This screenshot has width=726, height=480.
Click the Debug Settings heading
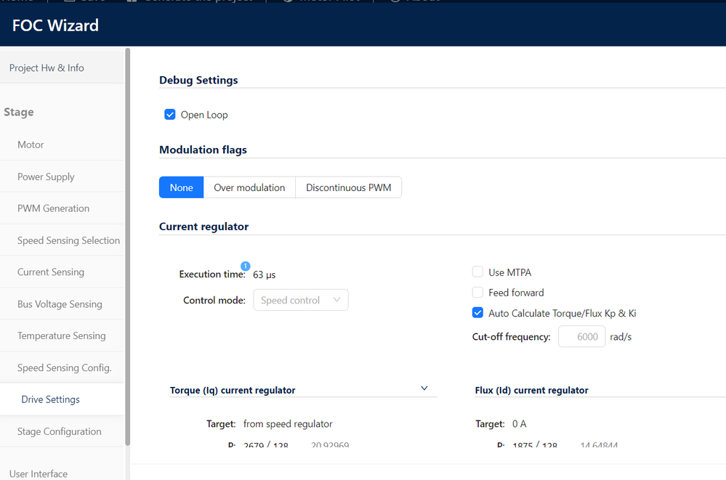pyautogui.click(x=198, y=80)
